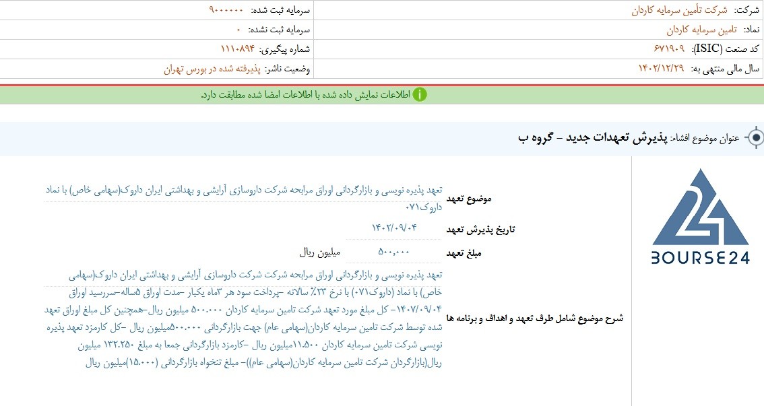Click the fiscal year end date ۱۴۰۲/۱۲/۲۹
Screen dimensions: 764x406
pyautogui.click(x=661, y=69)
